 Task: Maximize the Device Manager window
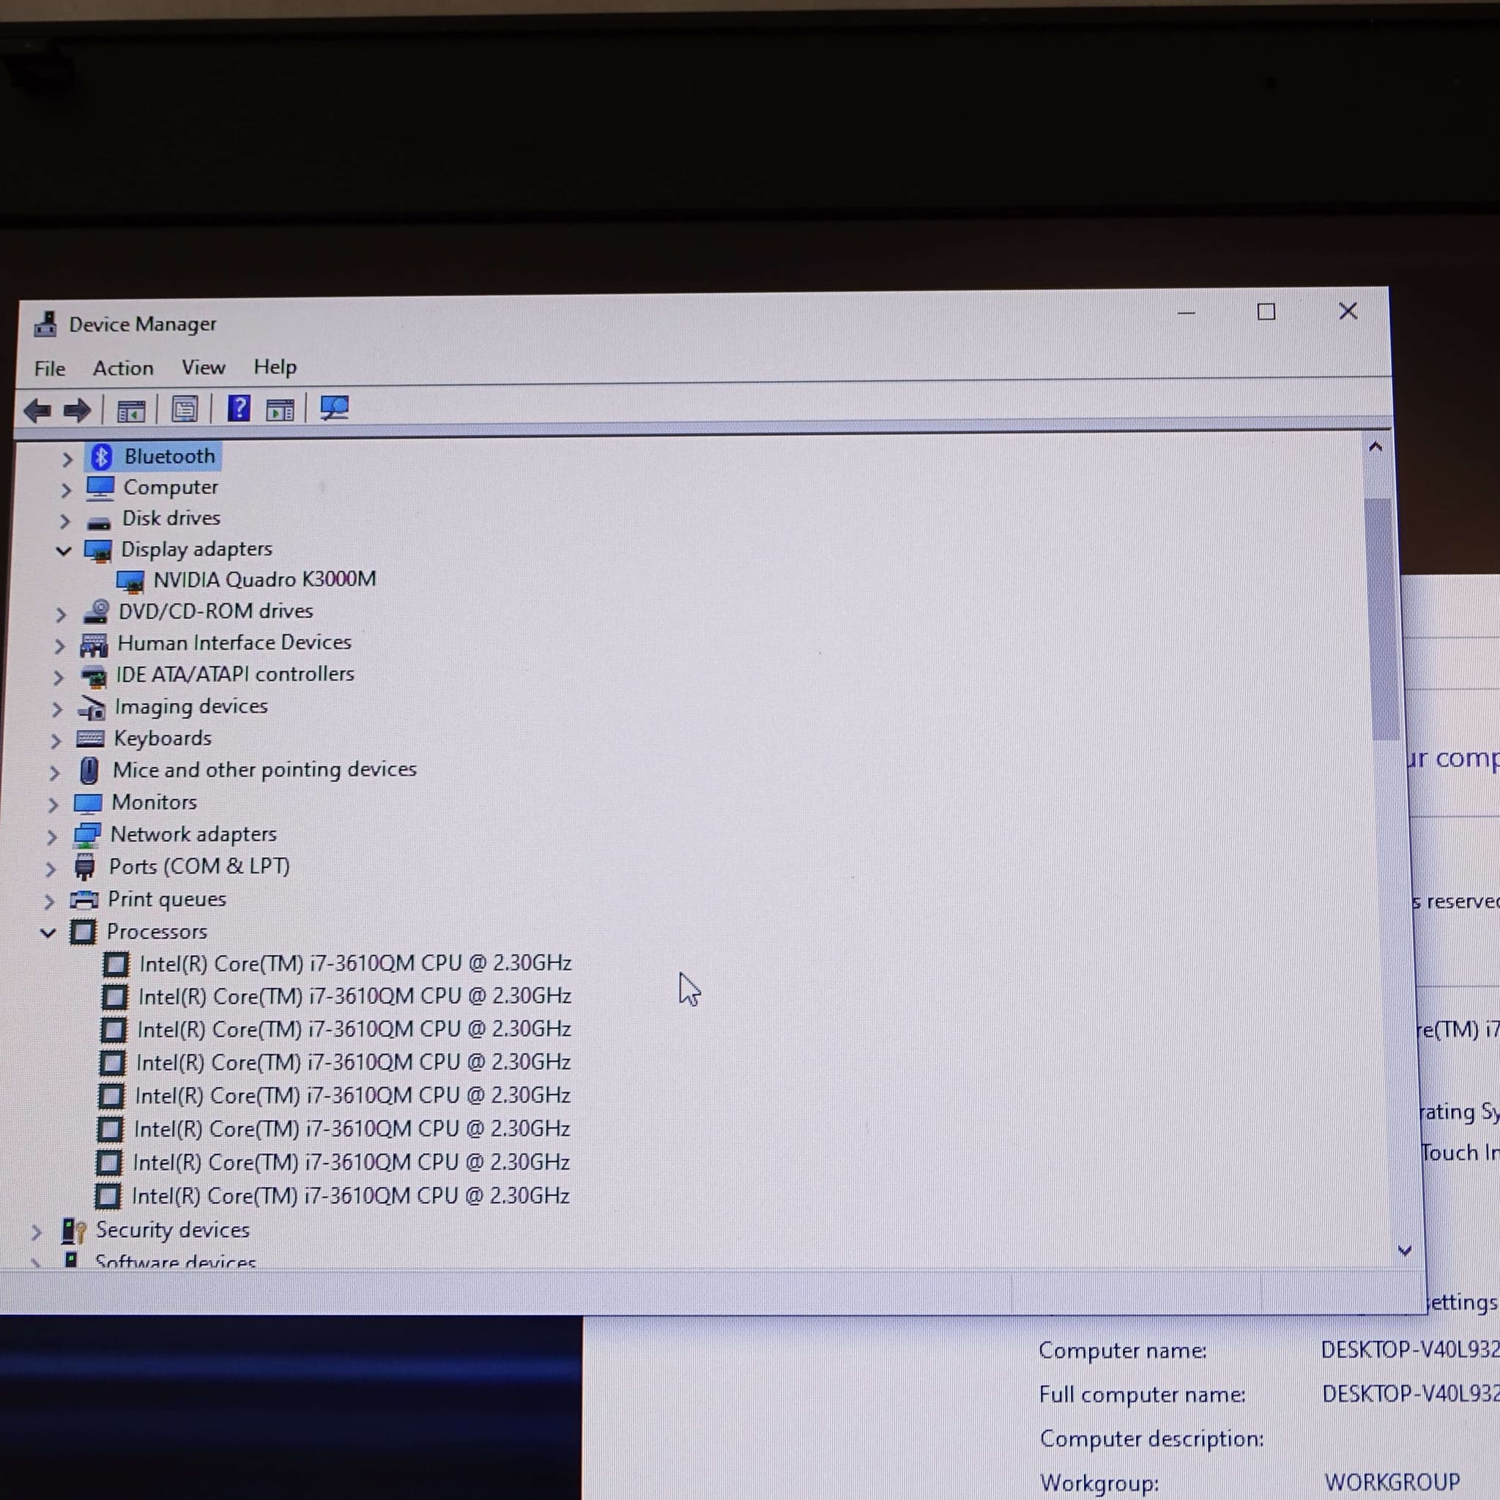click(1266, 312)
